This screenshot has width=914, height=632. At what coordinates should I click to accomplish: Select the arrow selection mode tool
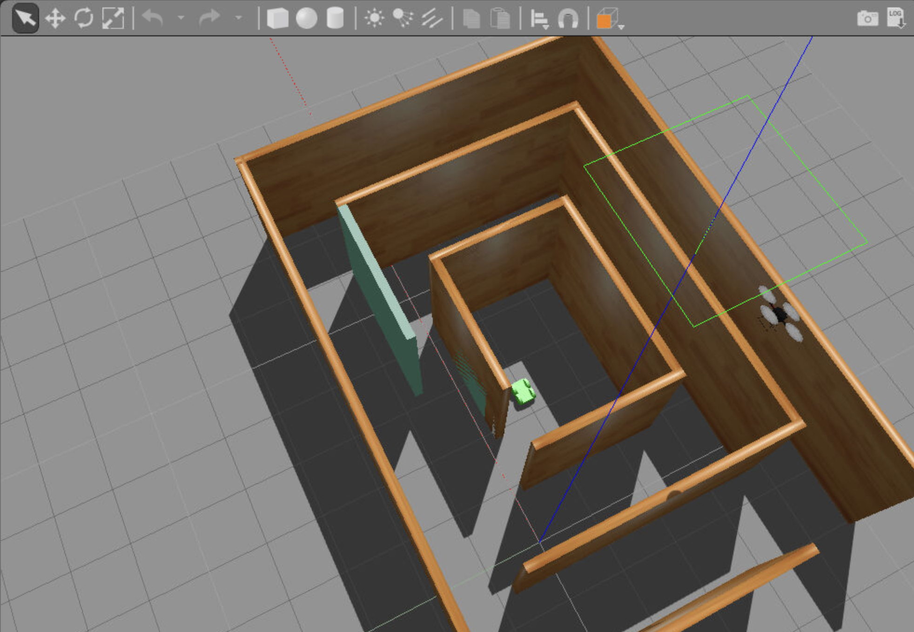point(25,19)
